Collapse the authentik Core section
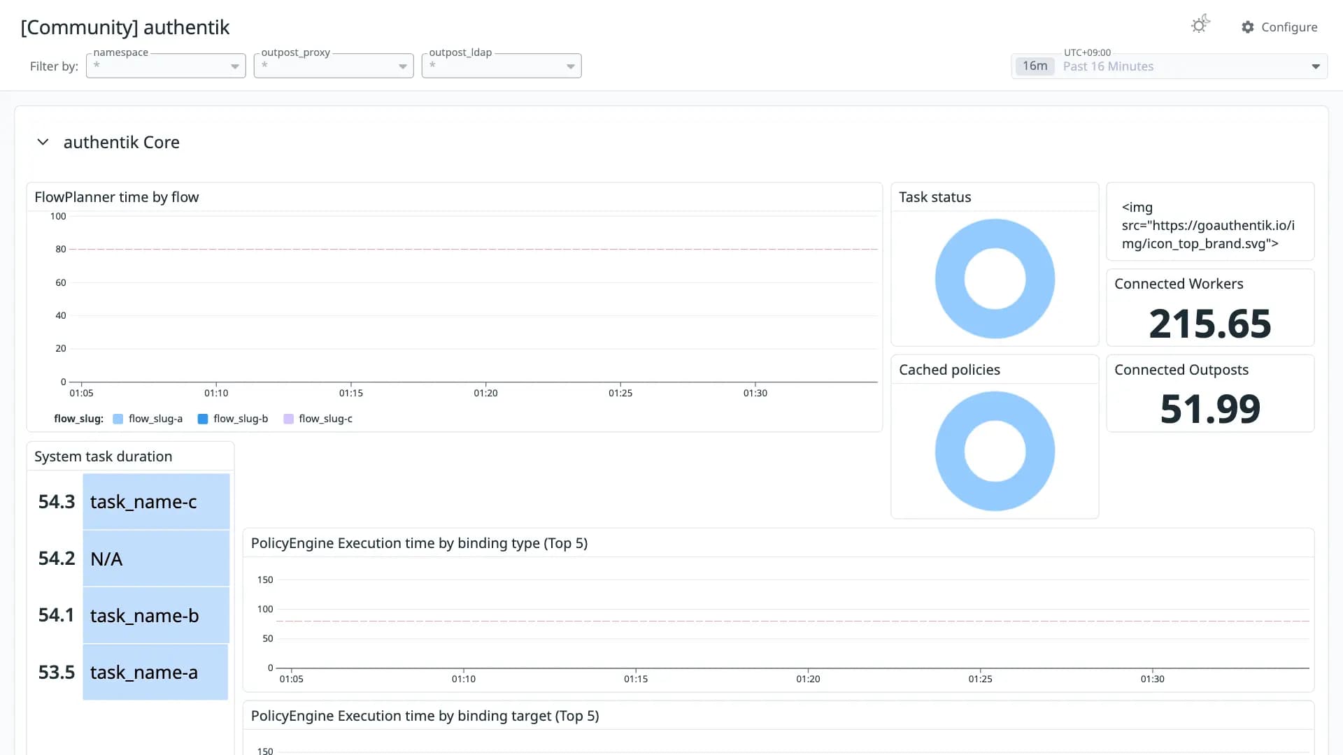 [43, 142]
